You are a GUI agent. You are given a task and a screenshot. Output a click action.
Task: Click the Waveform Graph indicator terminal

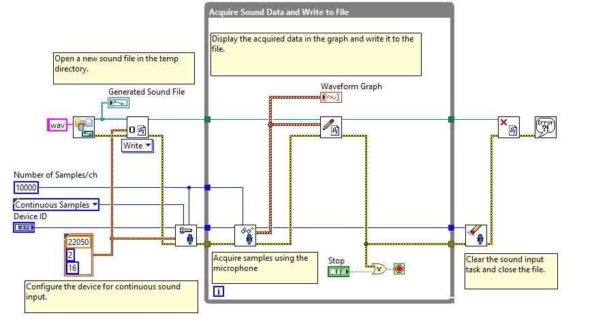tap(330, 97)
